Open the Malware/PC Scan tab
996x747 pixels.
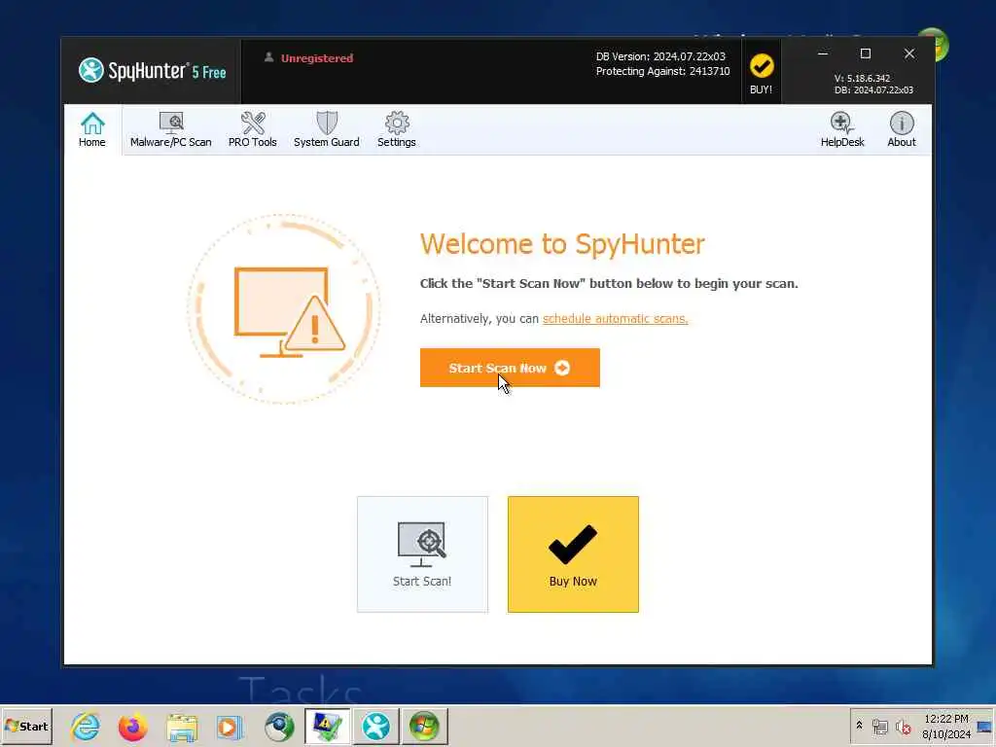click(x=171, y=129)
